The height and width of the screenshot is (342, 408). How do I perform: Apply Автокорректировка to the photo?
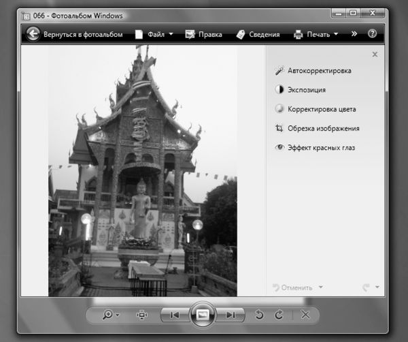(x=319, y=71)
